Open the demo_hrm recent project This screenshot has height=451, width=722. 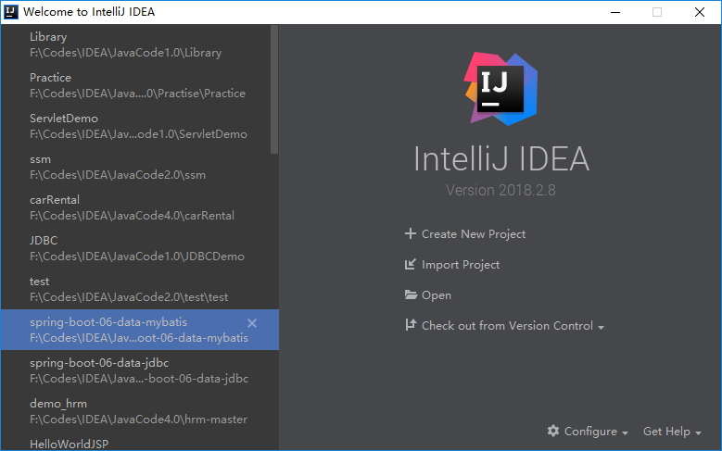140,411
